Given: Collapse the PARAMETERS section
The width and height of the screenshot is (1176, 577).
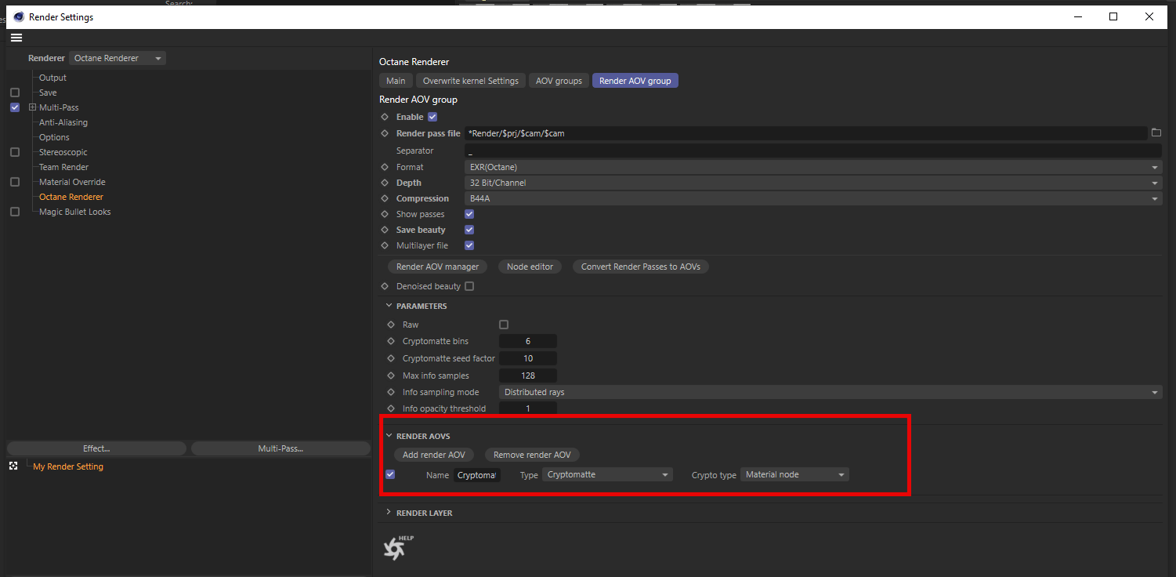Looking at the screenshot, I should 389,306.
